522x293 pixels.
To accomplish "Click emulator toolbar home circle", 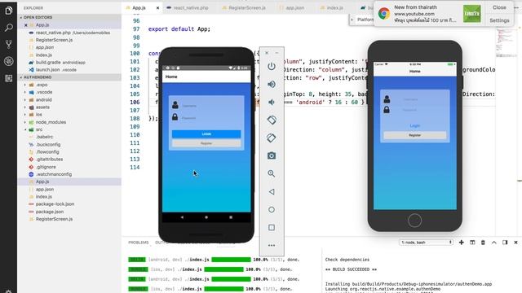I will pos(272,210).
